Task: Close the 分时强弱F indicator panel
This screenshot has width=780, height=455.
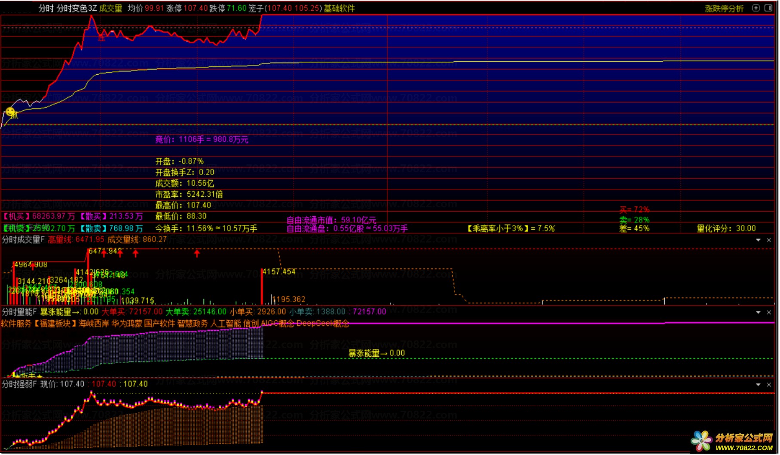Action: point(769,385)
